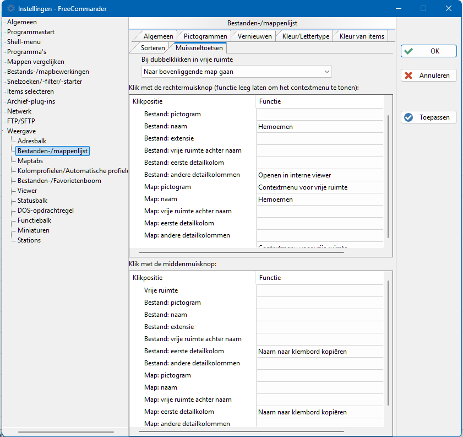Close the Instellingen window

(449, 9)
